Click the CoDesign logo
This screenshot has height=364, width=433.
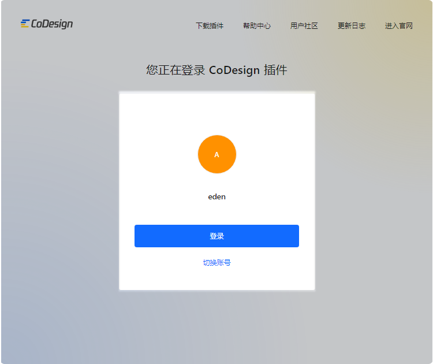[47, 24]
